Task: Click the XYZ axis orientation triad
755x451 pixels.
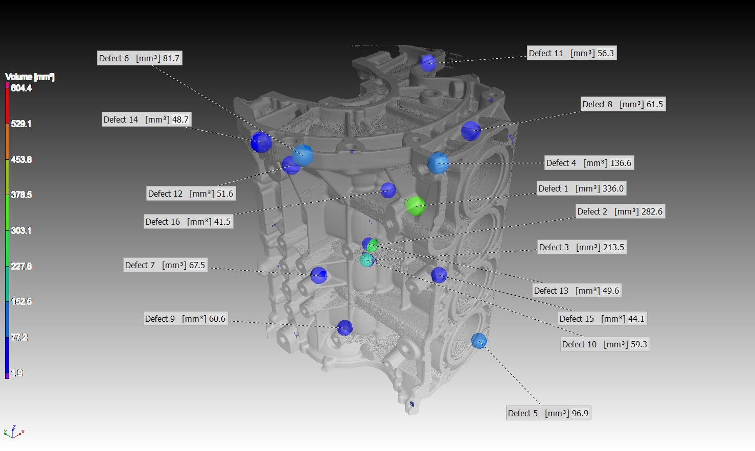Action: tap(13, 432)
